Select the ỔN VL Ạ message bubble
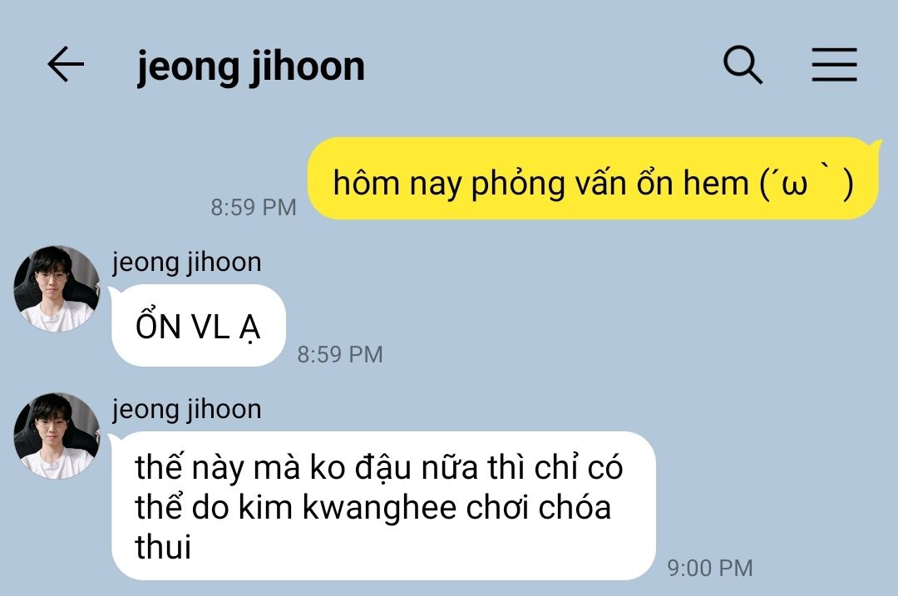The height and width of the screenshot is (596, 898). 198,325
